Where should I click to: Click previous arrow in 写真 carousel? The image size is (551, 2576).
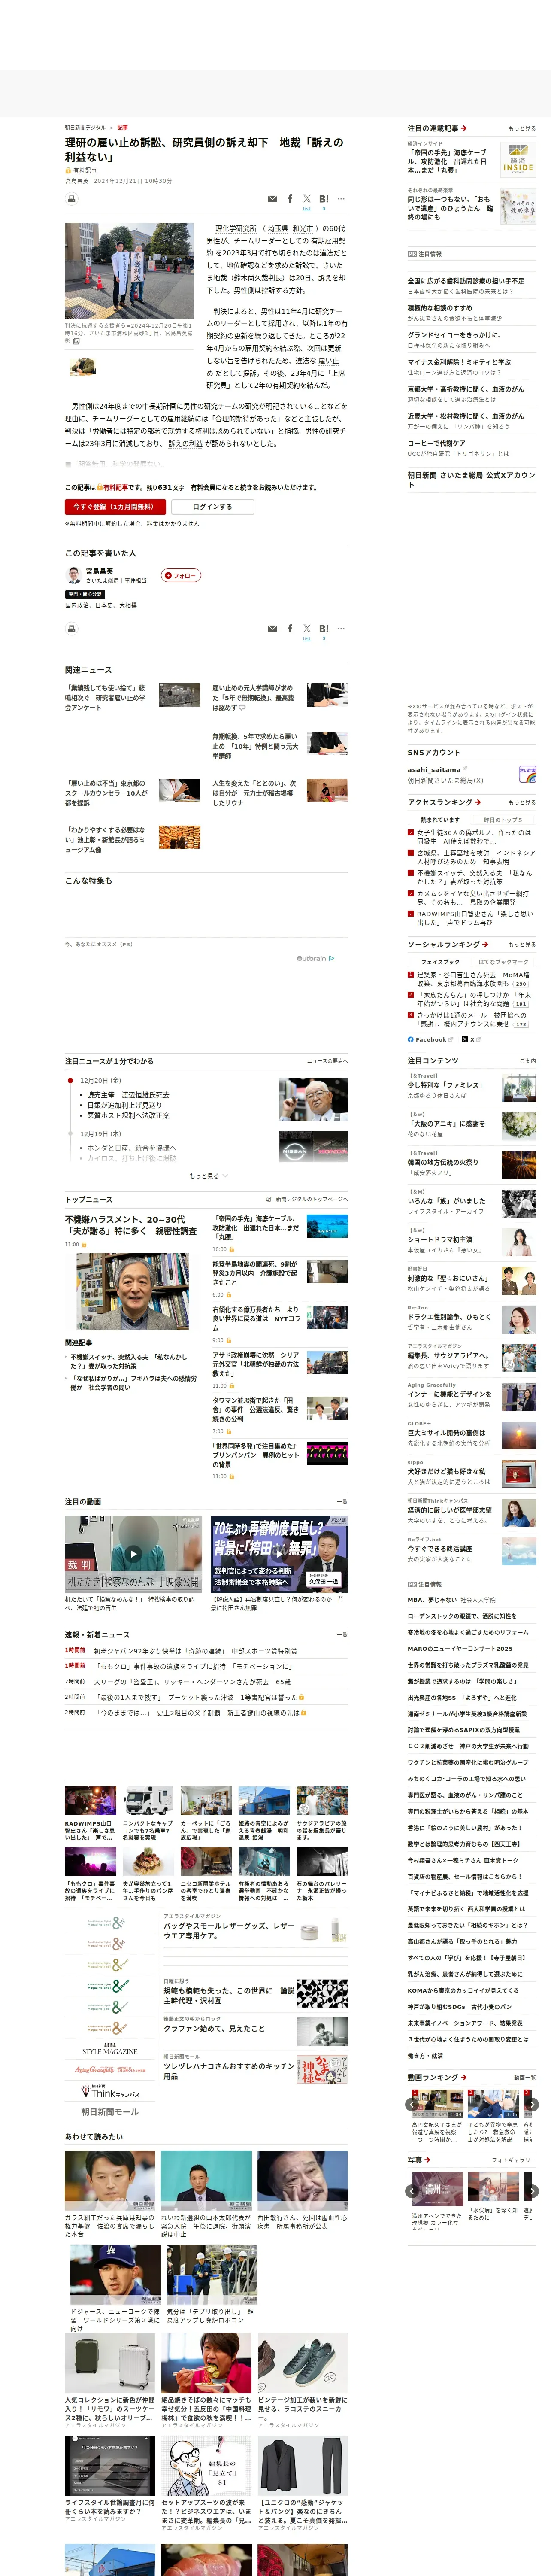pos(413,2191)
